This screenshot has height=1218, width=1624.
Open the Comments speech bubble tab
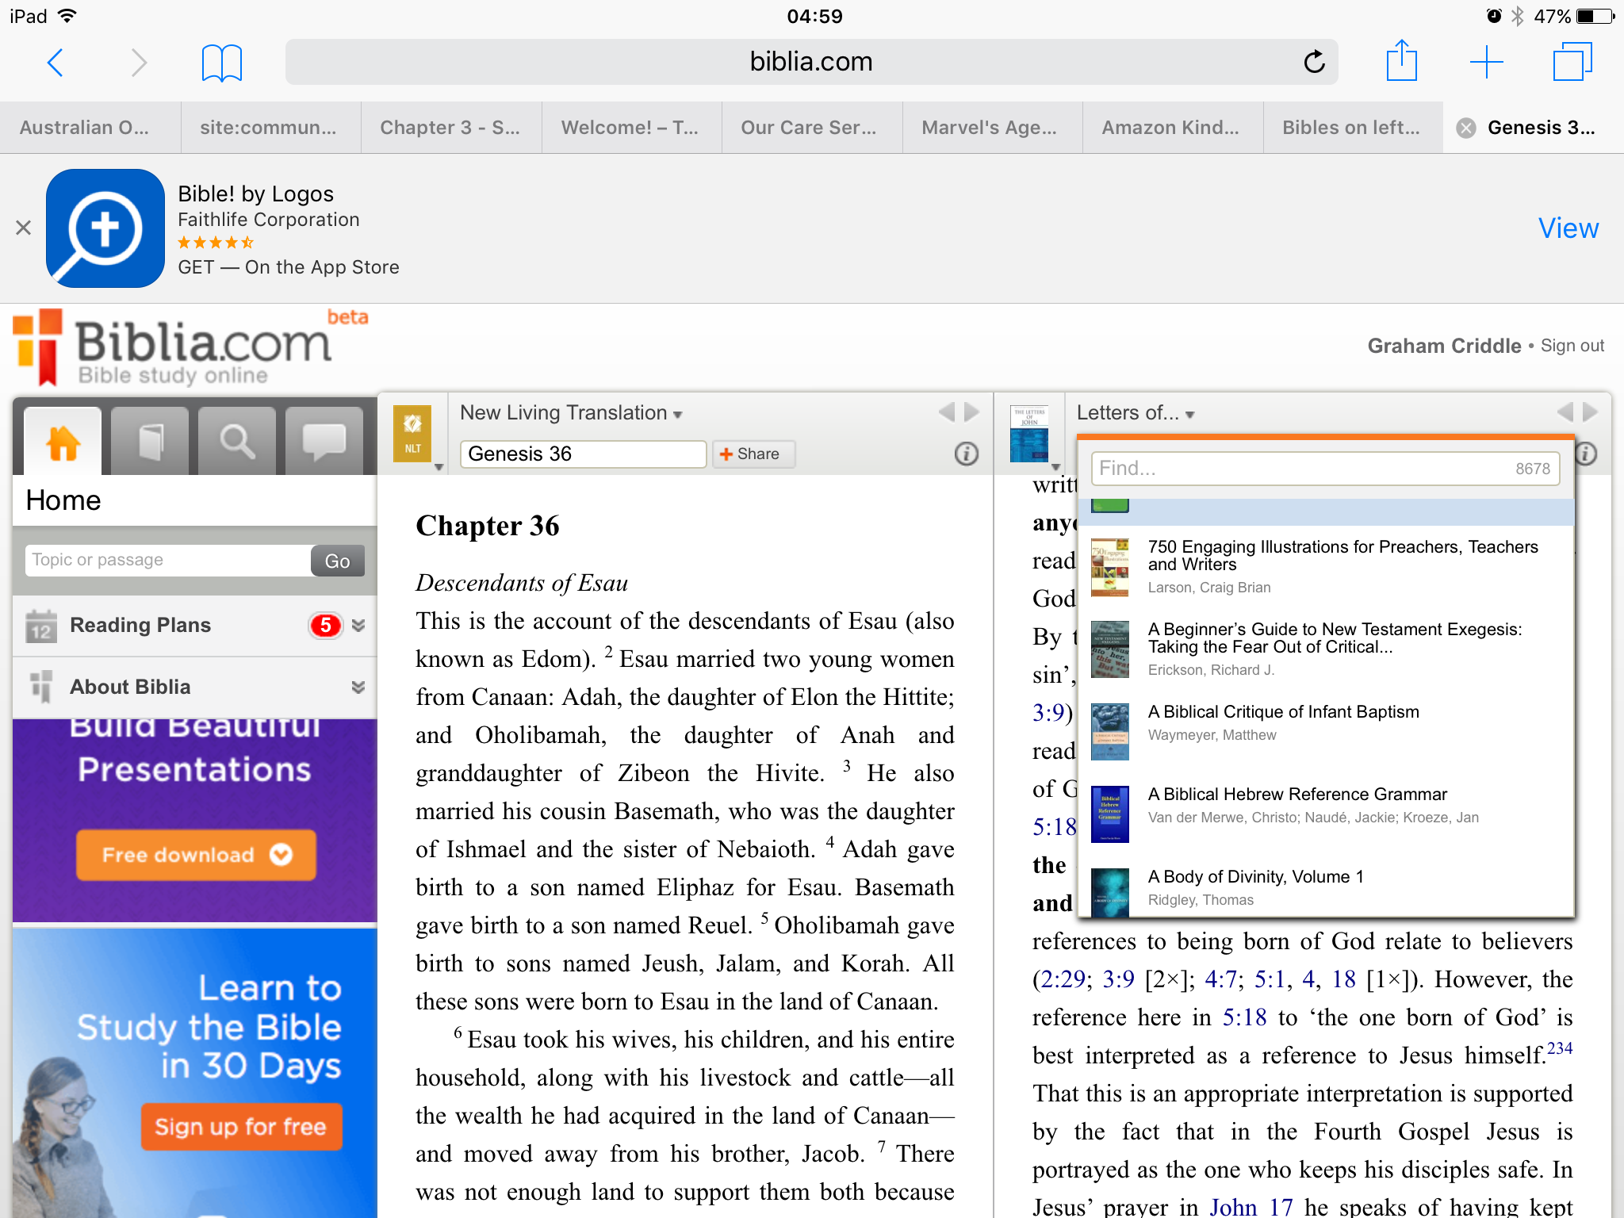pyautogui.click(x=324, y=441)
